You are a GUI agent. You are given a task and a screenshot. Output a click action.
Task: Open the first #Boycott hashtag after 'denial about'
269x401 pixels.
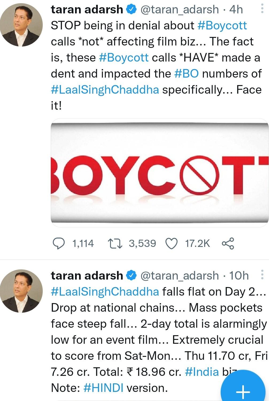tap(222, 25)
